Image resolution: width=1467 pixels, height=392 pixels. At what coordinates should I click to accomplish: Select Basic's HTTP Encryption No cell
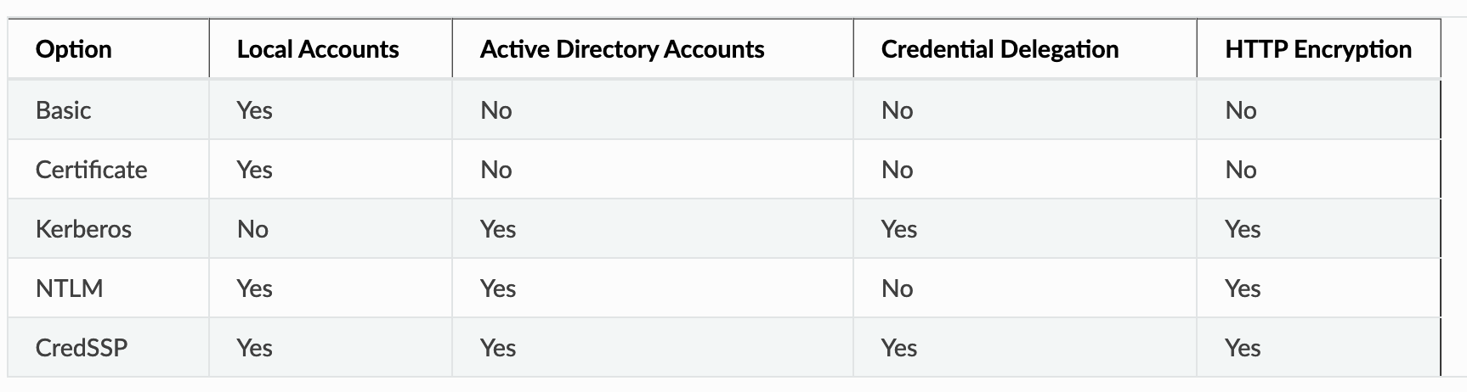pyautogui.click(x=1241, y=110)
